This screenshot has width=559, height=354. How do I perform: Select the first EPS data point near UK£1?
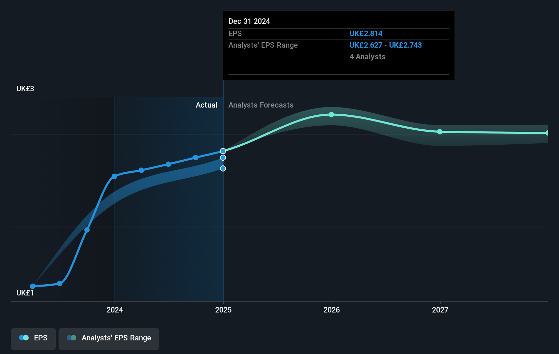click(33, 286)
